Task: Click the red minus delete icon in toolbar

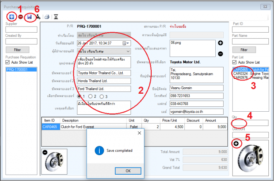Action: tap(21, 17)
